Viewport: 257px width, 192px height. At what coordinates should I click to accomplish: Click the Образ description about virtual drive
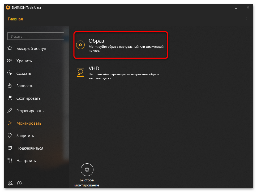(126, 49)
